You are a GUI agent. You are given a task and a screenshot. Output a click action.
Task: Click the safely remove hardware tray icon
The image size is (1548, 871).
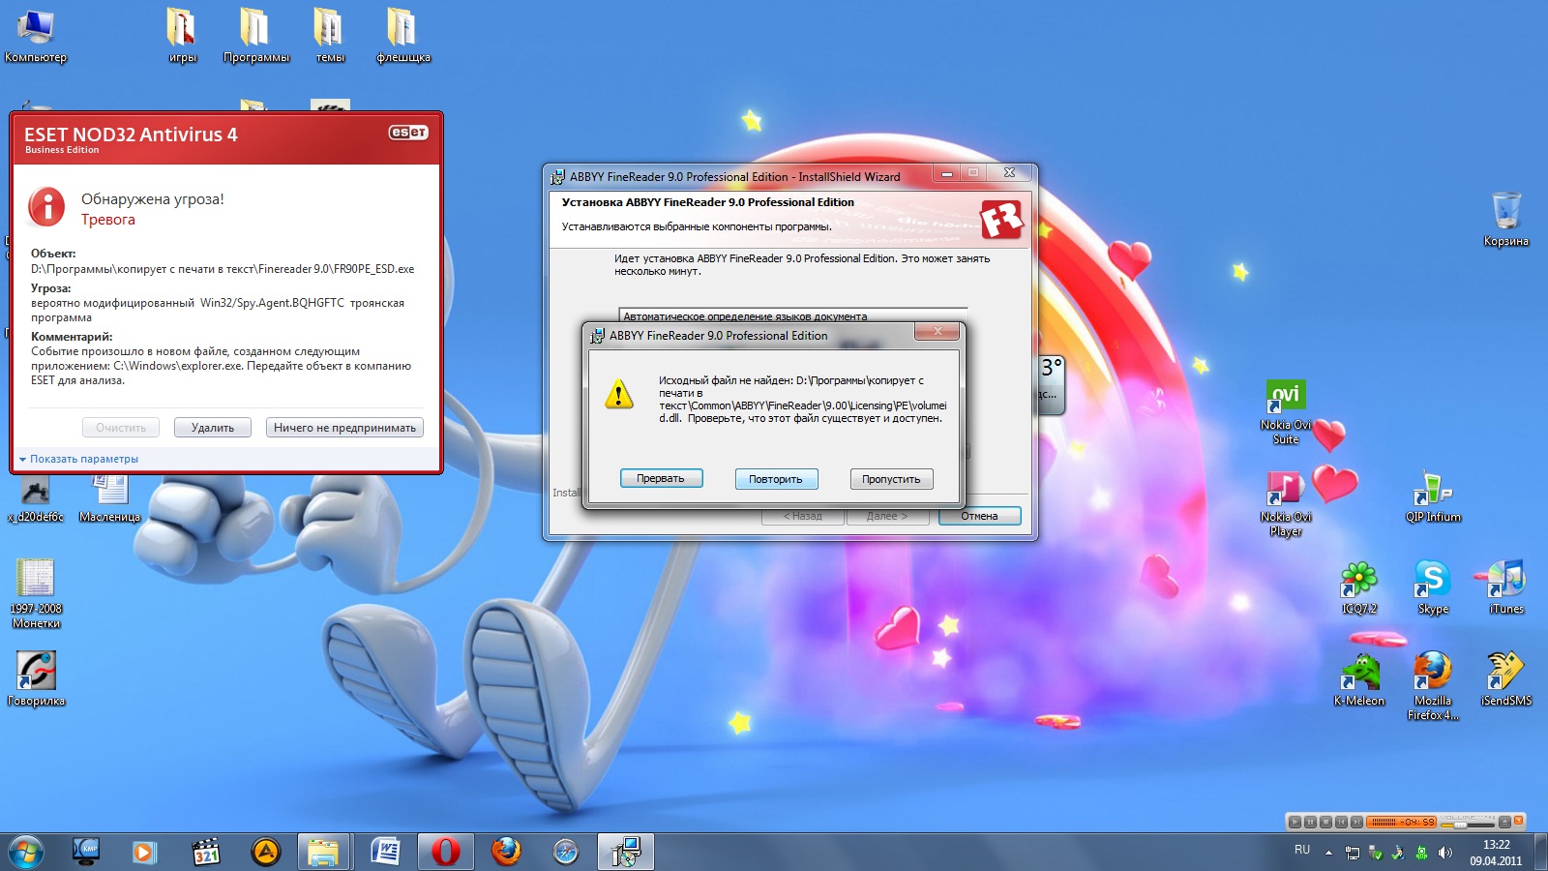click(1376, 853)
